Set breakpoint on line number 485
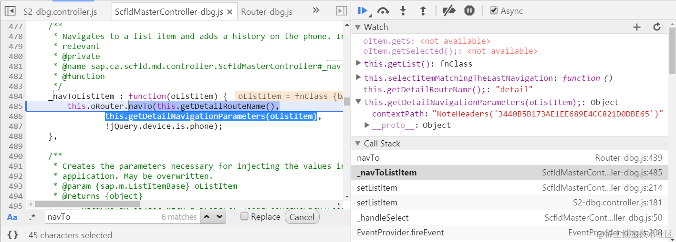 point(16,106)
